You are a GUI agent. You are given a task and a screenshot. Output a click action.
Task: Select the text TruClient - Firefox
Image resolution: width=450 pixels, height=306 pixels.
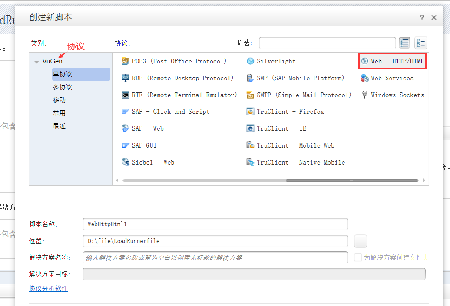(290, 112)
